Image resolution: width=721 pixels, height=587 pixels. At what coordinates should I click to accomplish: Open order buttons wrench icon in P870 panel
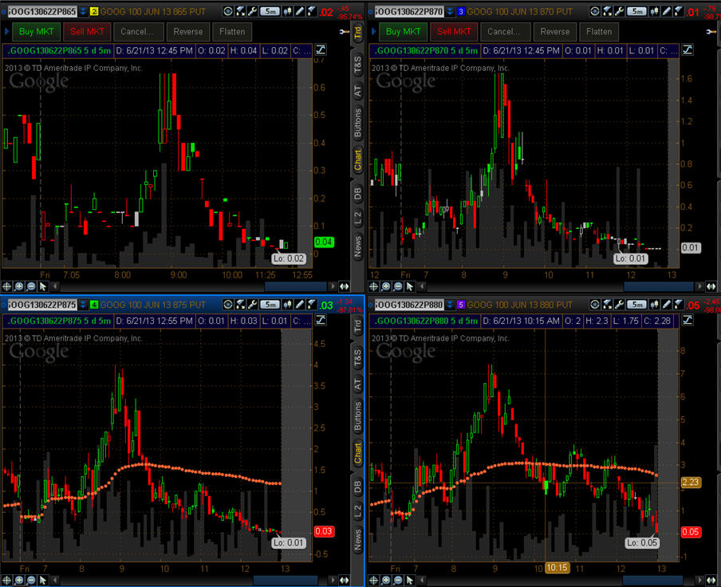click(x=711, y=31)
